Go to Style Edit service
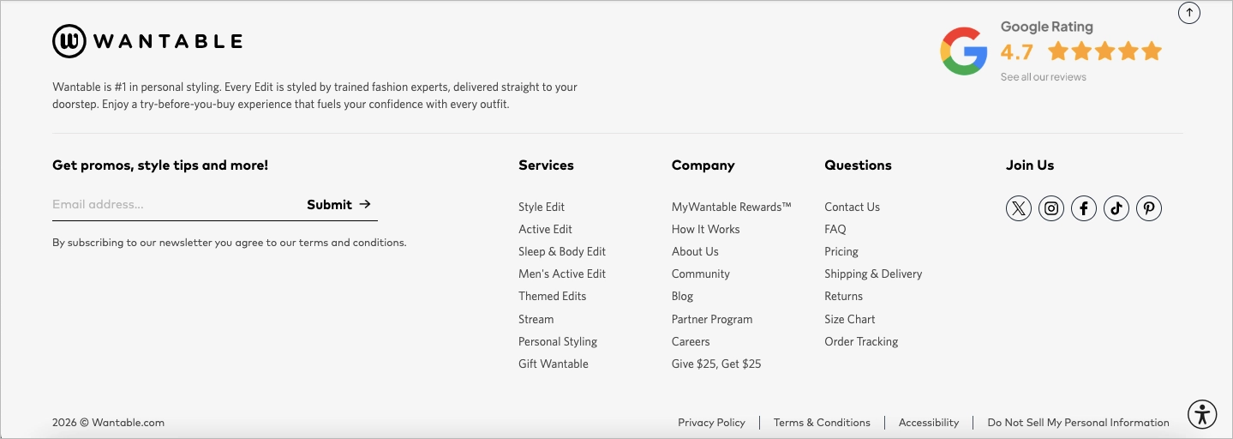The width and height of the screenshot is (1233, 439). 542,207
